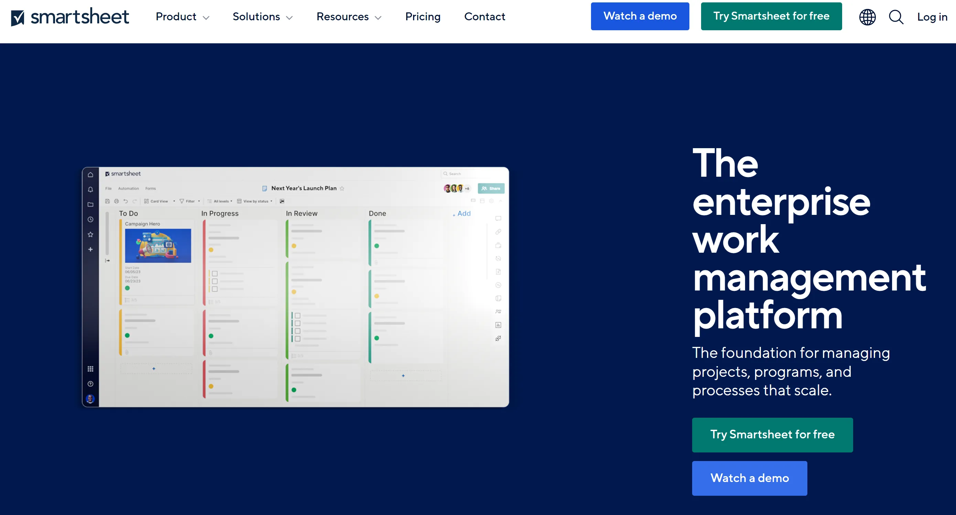Click the green hero Try Smartsheet for free button
The image size is (956, 515).
coord(772,435)
